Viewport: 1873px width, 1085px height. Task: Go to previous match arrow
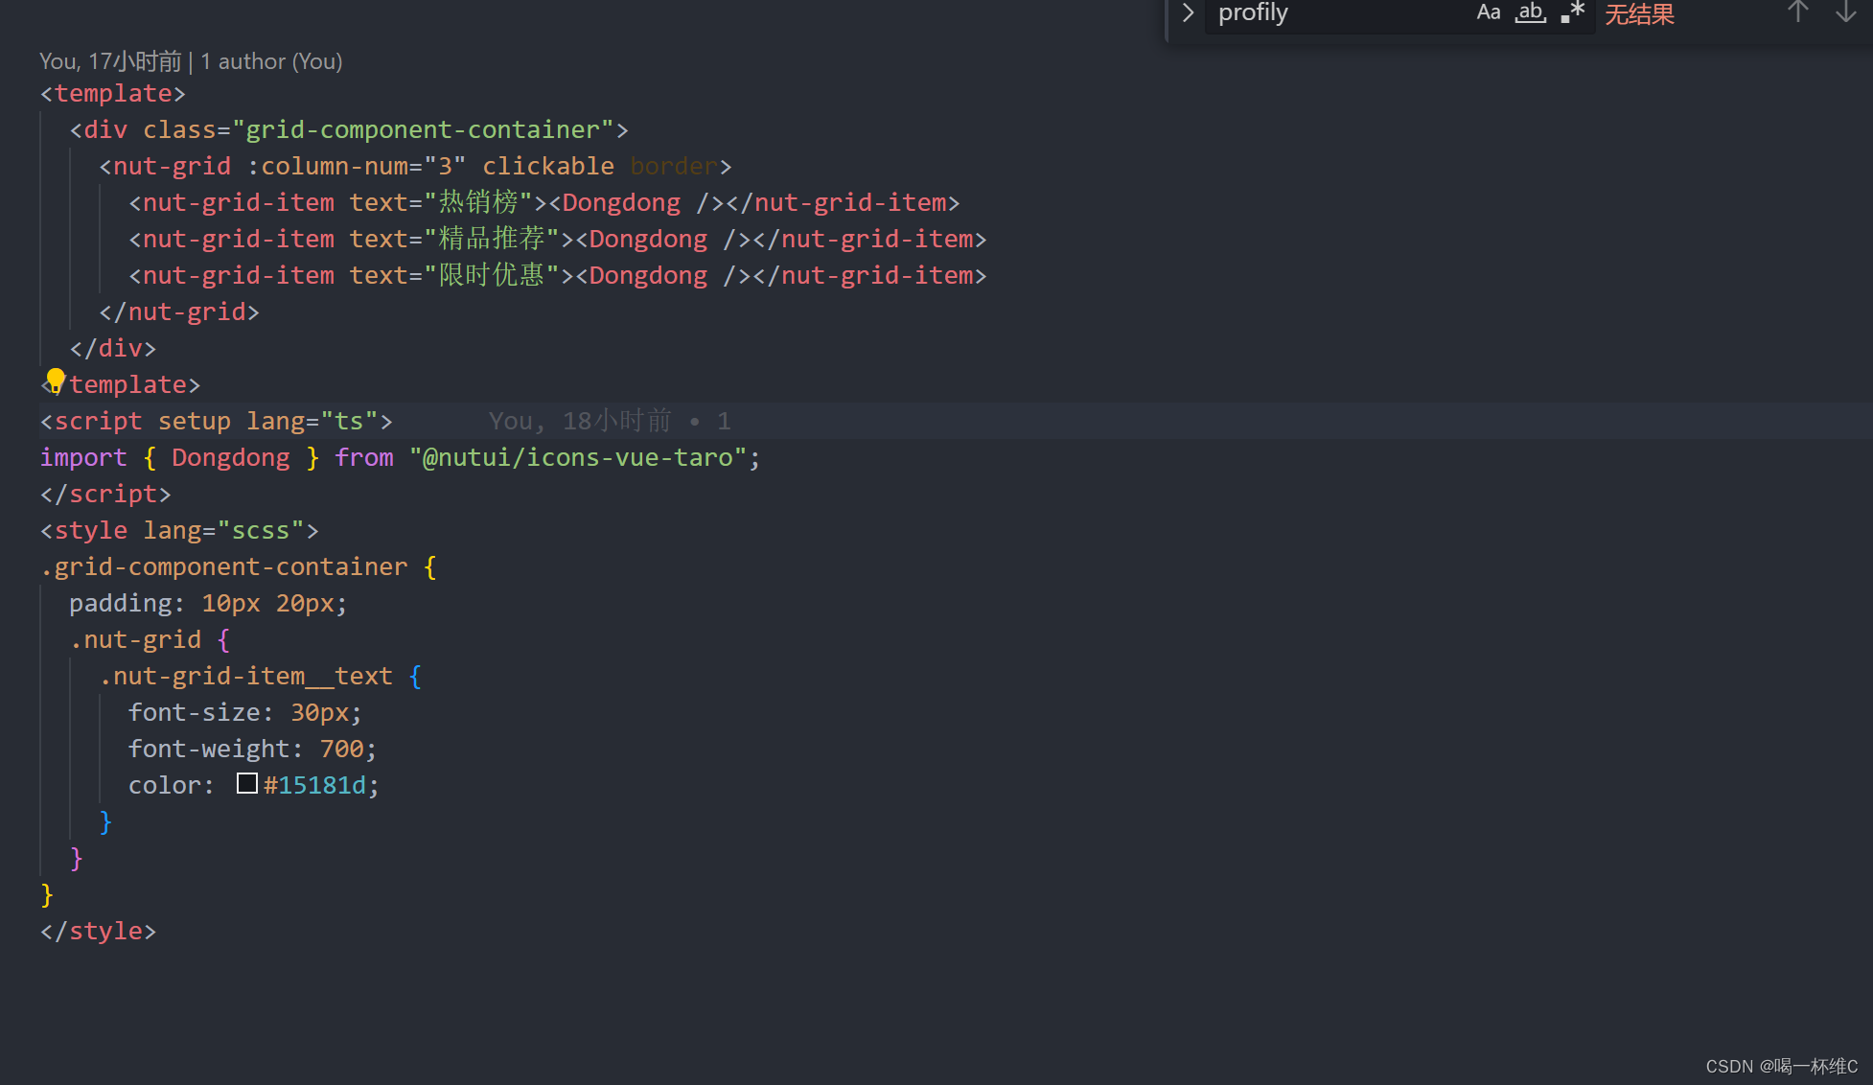point(1797,13)
